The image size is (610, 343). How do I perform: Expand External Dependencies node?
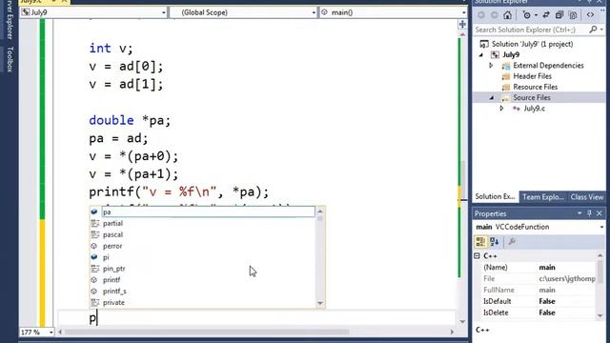[x=491, y=66]
